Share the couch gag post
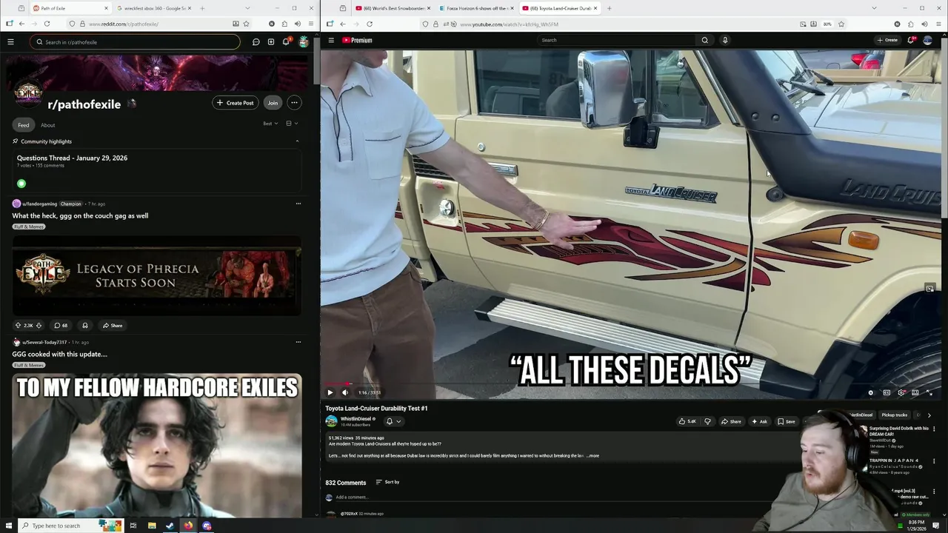This screenshot has height=533, width=948. point(113,326)
